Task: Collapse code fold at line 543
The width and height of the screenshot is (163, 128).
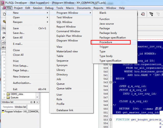Action: tap(110, 82)
